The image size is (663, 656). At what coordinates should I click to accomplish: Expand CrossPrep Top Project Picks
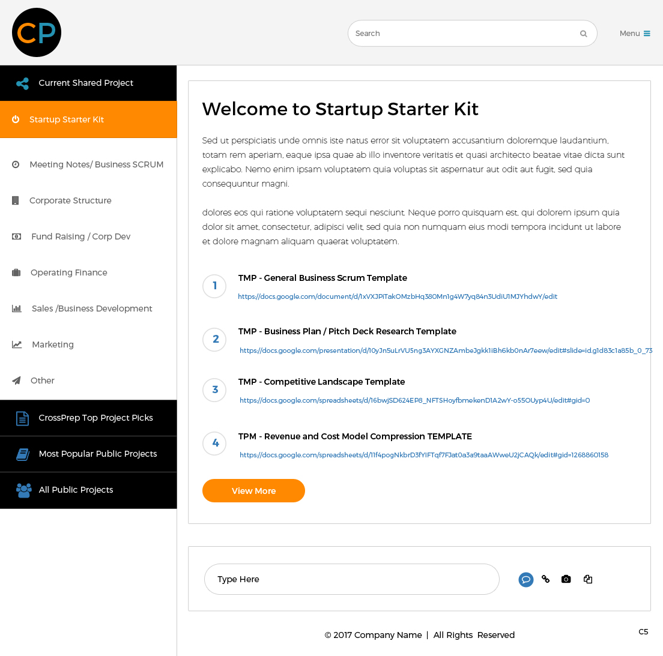(88, 418)
